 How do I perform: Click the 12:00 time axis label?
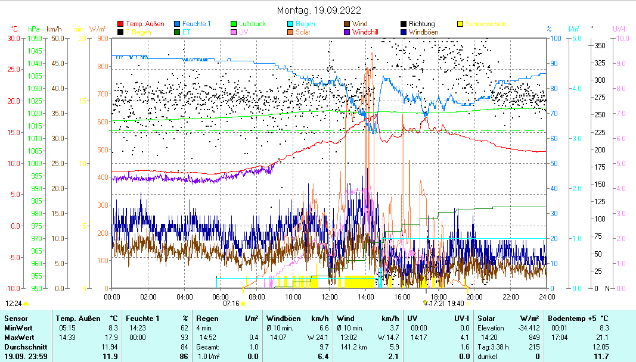[x=329, y=297]
